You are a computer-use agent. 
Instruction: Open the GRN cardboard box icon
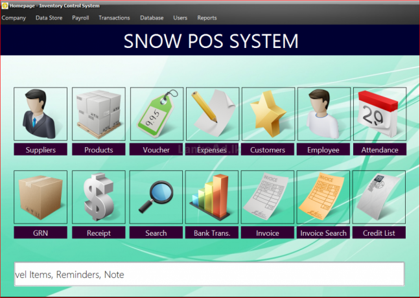(40, 197)
